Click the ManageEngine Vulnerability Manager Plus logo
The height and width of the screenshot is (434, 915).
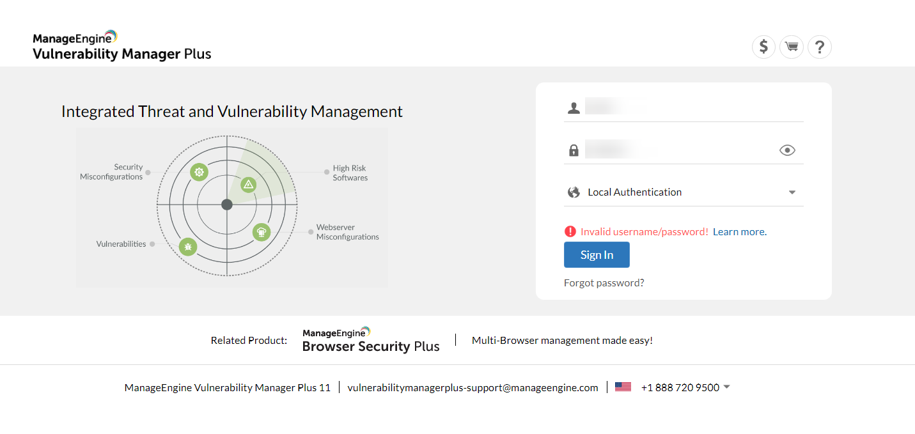point(121,45)
